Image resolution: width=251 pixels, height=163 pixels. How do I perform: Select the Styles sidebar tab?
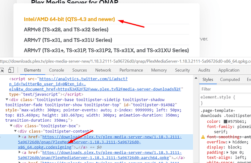click(208, 80)
